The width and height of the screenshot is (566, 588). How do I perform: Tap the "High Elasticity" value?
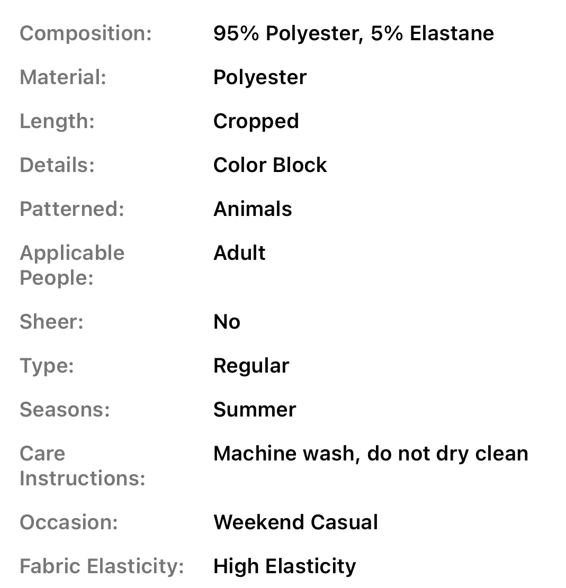click(284, 566)
